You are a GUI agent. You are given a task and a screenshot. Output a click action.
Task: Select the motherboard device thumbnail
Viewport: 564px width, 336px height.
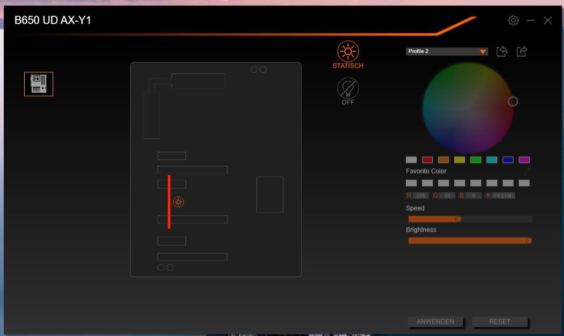[x=39, y=84]
